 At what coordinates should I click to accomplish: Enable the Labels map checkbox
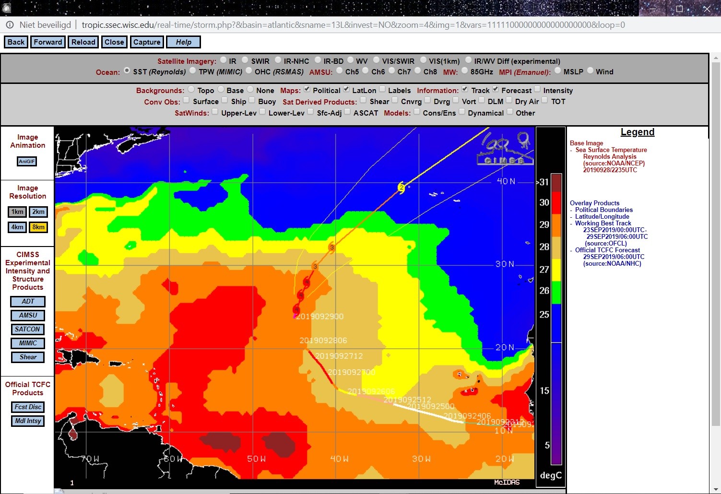(382, 89)
